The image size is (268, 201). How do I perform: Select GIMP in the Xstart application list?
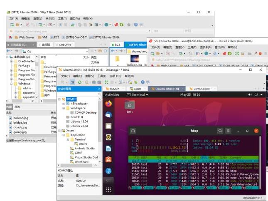click(78, 153)
